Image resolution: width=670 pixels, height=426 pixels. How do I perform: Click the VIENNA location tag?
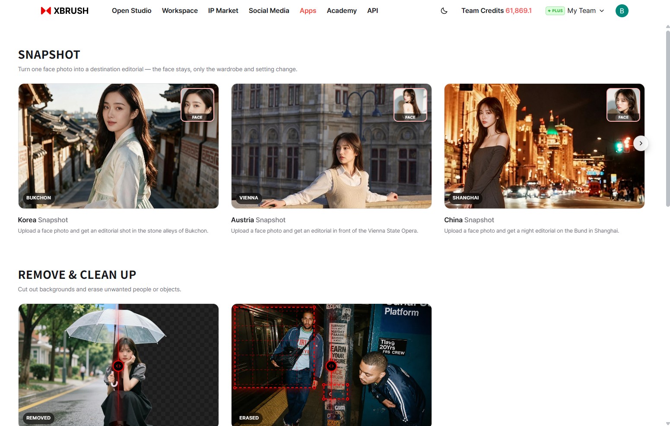pyautogui.click(x=249, y=198)
